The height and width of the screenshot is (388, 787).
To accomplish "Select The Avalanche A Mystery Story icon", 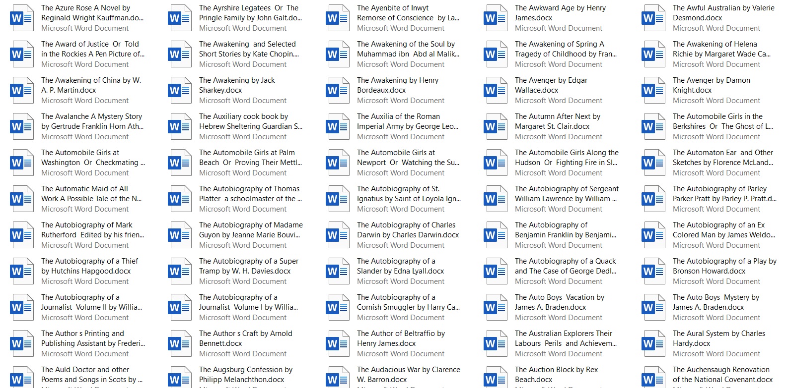I will pos(21,127).
